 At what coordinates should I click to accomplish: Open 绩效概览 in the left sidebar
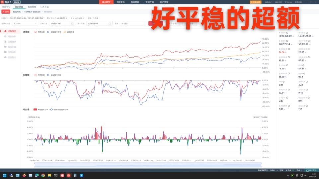pyautogui.click(x=12, y=31)
